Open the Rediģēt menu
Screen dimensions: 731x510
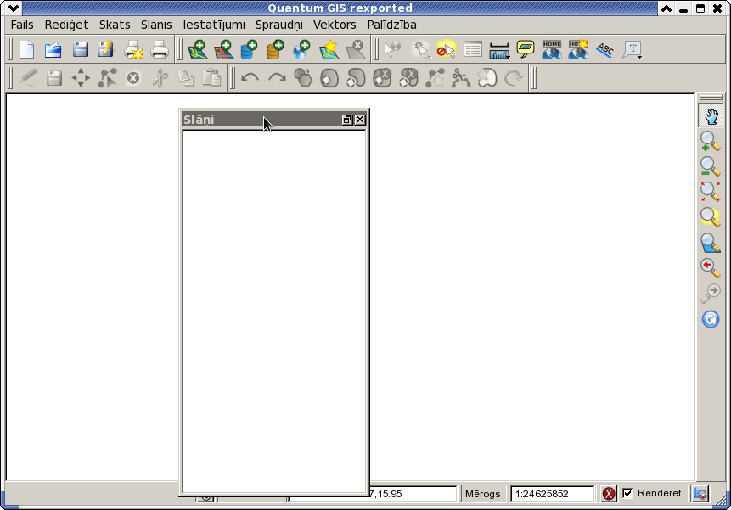click(66, 25)
